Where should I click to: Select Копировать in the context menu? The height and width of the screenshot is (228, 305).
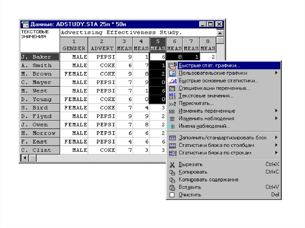pos(193,172)
